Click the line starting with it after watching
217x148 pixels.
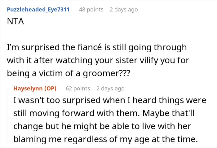pyautogui.click(x=98, y=60)
